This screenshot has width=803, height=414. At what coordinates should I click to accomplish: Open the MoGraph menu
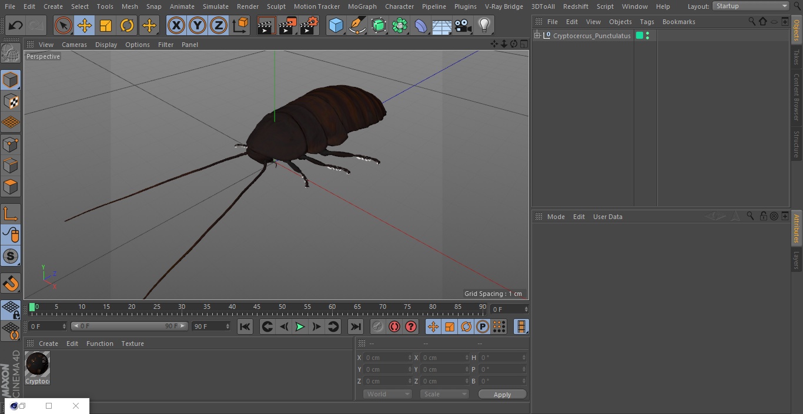point(362,6)
